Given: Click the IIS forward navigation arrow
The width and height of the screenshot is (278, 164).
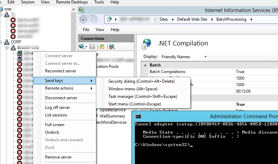Looking at the screenshot, I should (x=94, y=19).
